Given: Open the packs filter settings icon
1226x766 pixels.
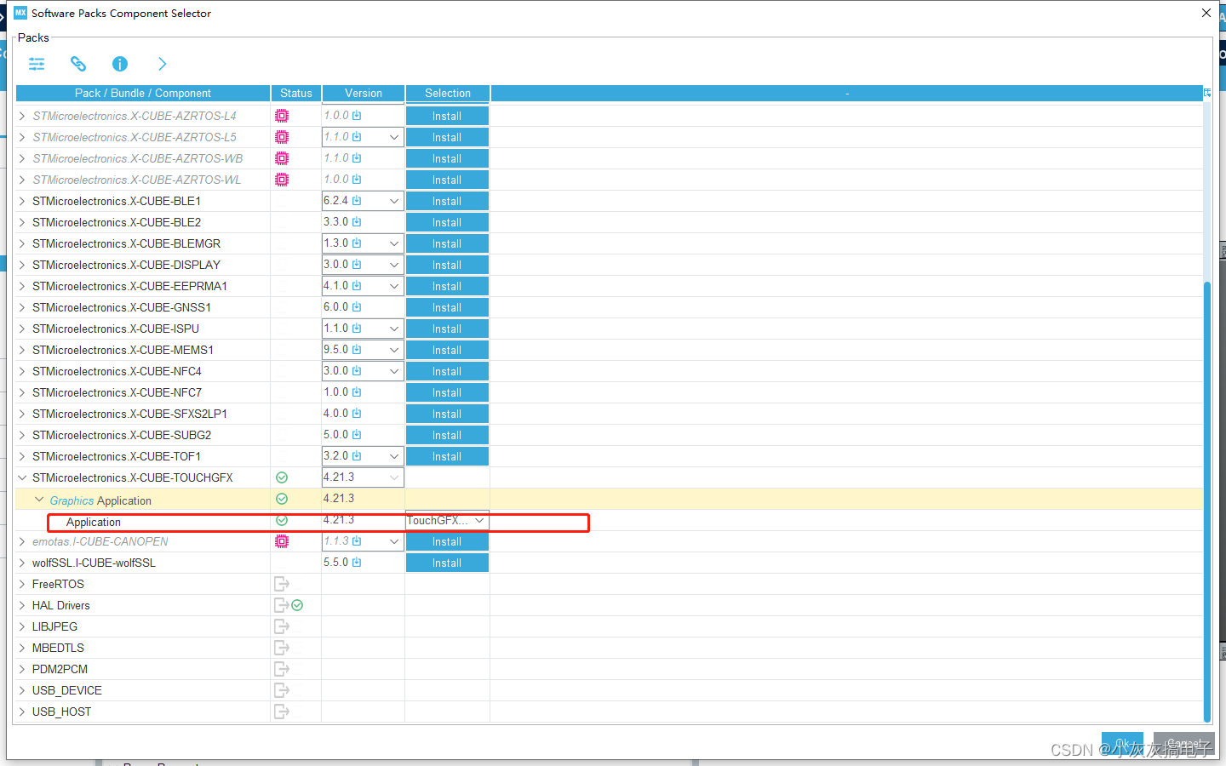Looking at the screenshot, I should pos(37,64).
